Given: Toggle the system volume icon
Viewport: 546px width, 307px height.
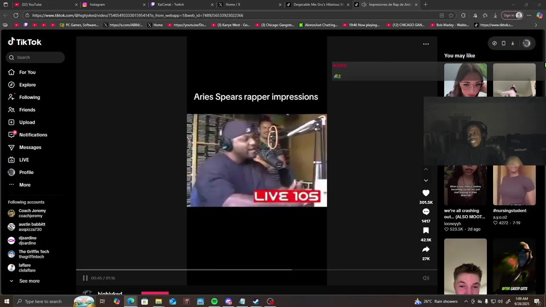Looking at the screenshot, I should pos(500,301).
